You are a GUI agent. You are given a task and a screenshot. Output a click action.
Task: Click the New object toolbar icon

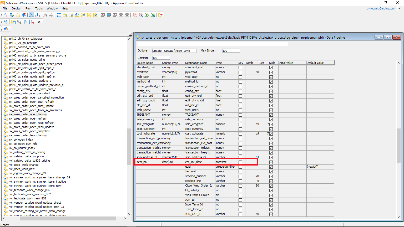tap(6, 15)
